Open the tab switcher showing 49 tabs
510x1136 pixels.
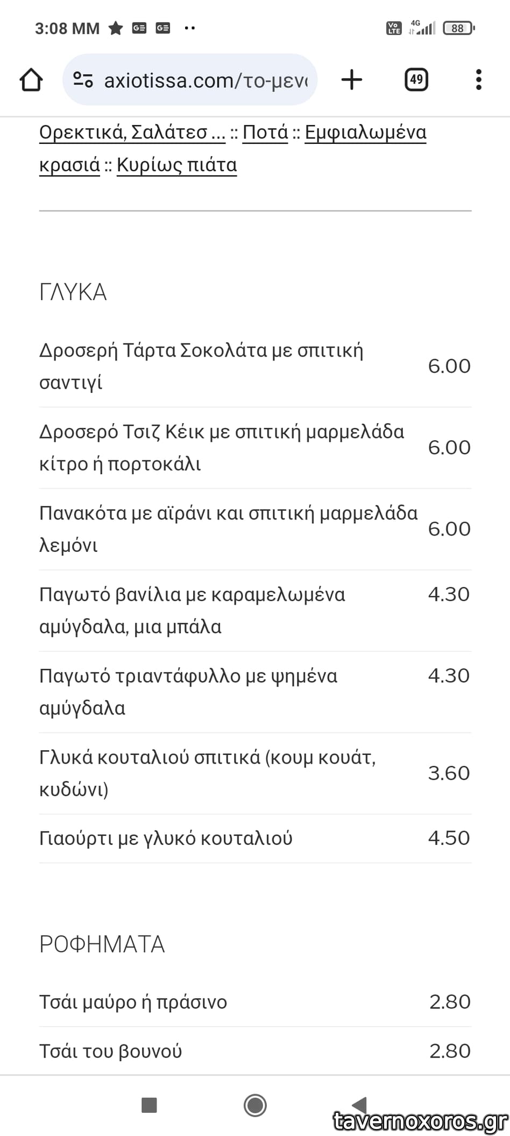[416, 80]
